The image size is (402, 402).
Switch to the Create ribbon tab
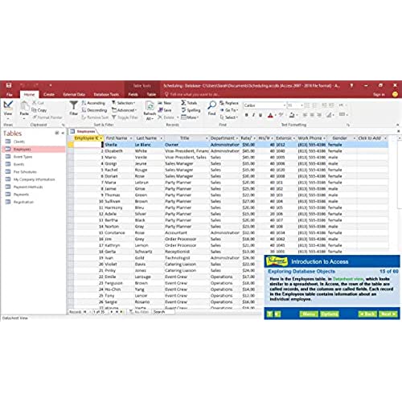coord(49,94)
